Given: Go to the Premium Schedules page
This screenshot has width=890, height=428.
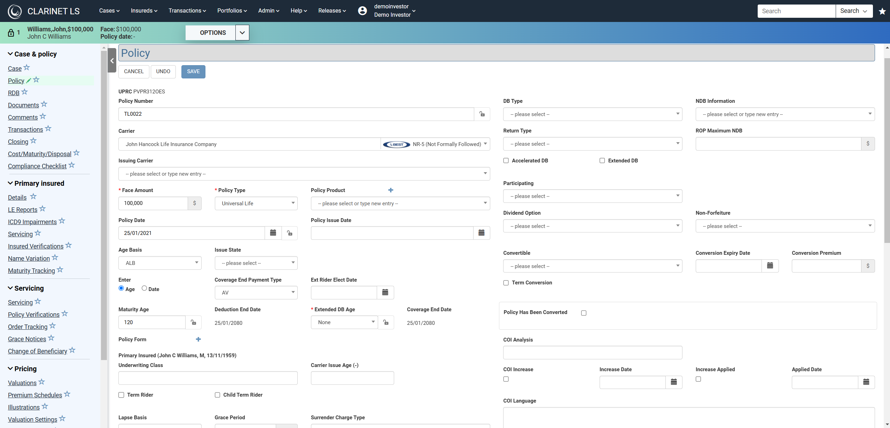Looking at the screenshot, I should pos(35,395).
